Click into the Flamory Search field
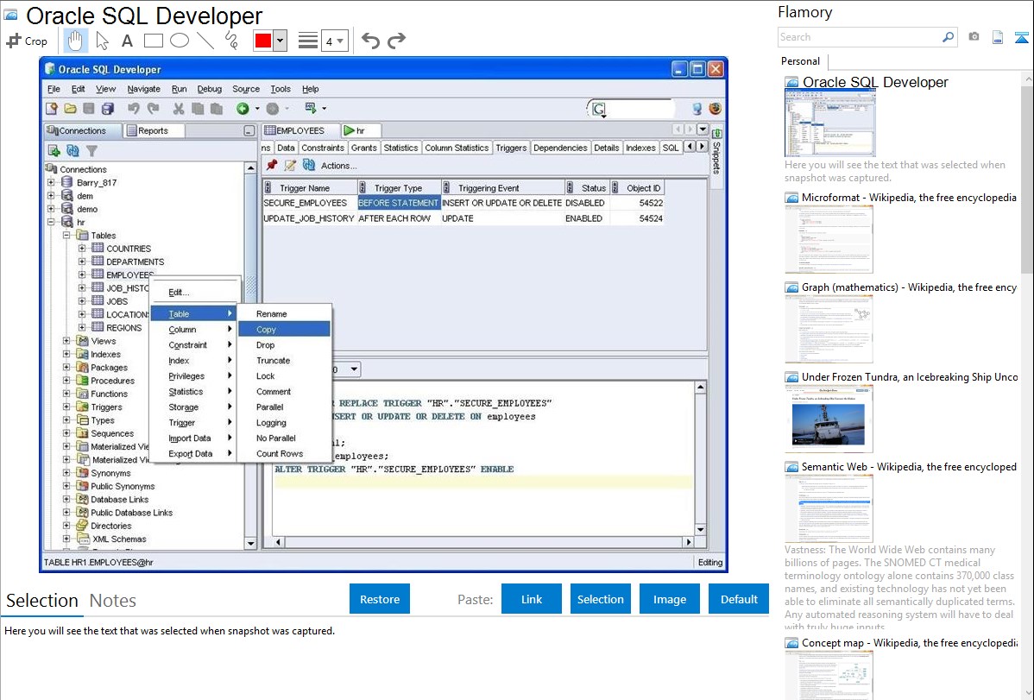This screenshot has height=700, width=1034. click(x=860, y=37)
